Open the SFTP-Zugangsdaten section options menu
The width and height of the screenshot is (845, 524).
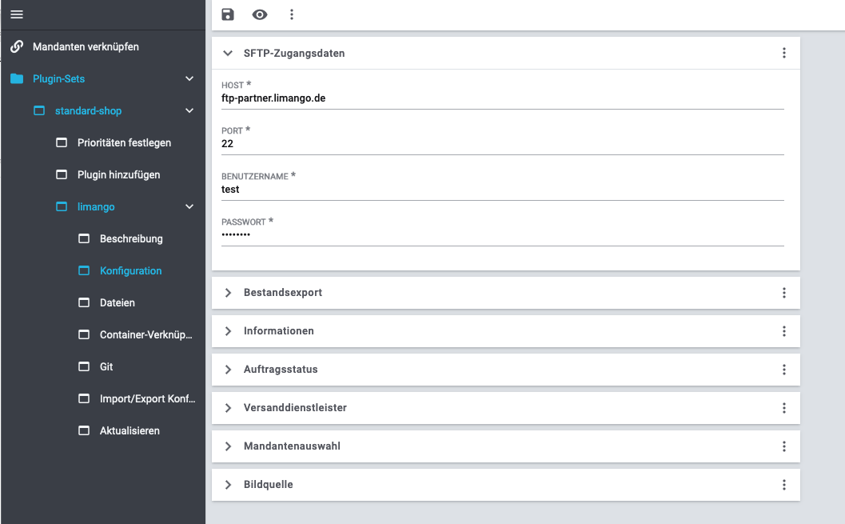(783, 53)
